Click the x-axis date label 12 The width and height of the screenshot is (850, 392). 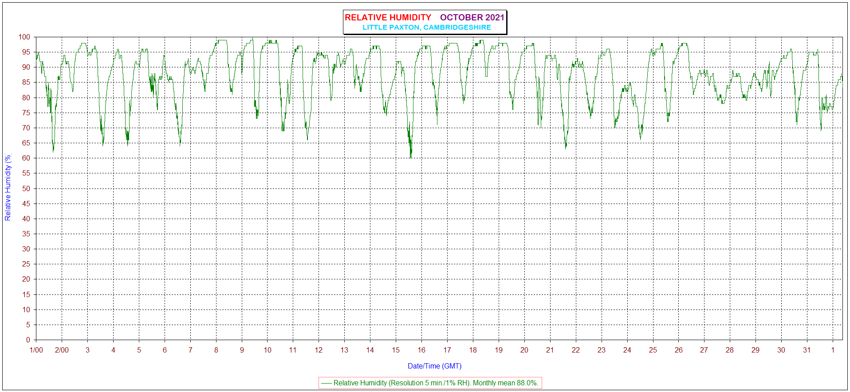click(x=319, y=350)
